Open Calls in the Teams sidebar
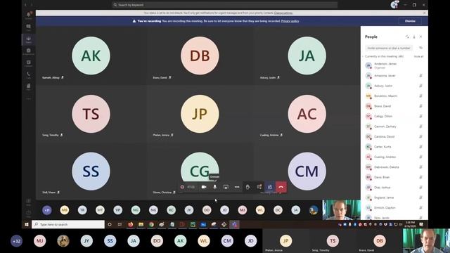 click(28, 75)
